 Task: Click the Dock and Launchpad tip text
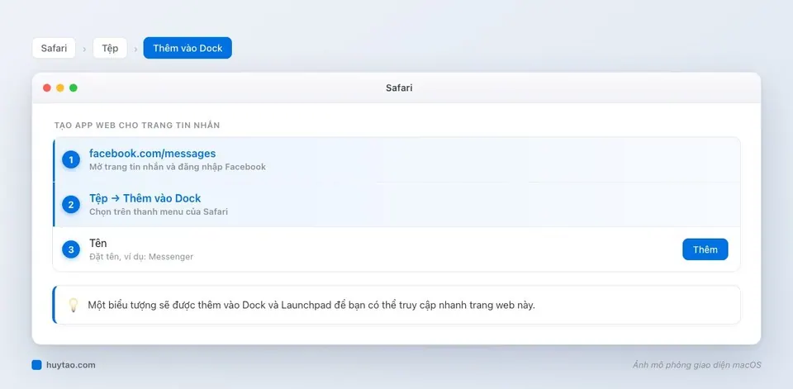[311, 305]
